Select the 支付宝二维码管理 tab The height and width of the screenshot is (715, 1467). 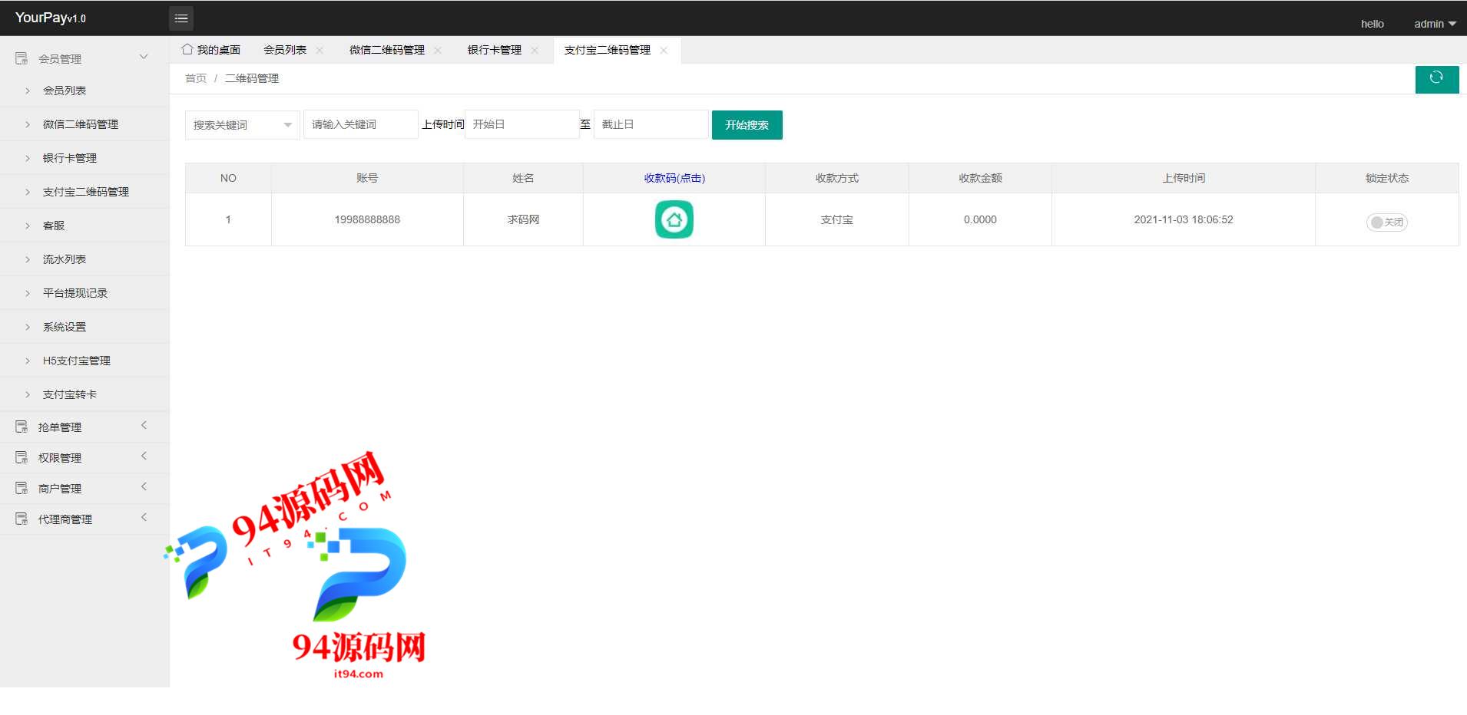(x=608, y=50)
